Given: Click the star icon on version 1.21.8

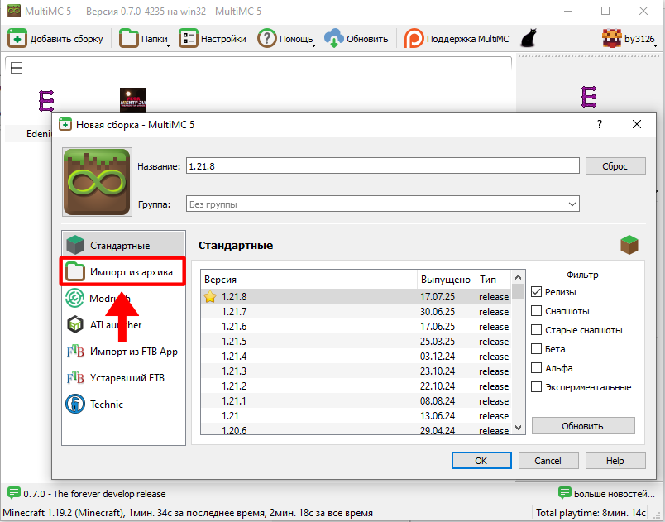Looking at the screenshot, I should point(210,296).
